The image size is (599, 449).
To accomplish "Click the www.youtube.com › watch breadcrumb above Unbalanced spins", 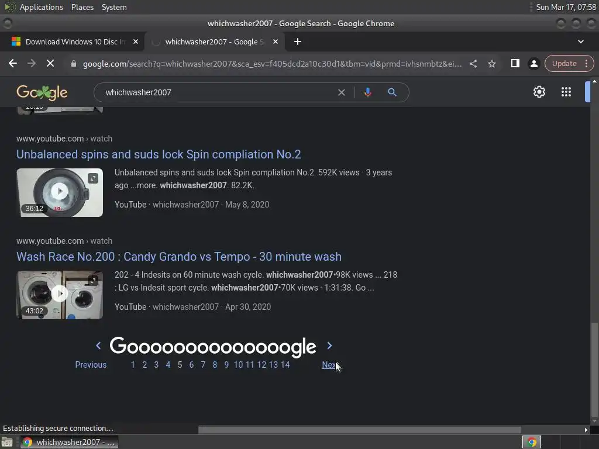I will coord(64,139).
